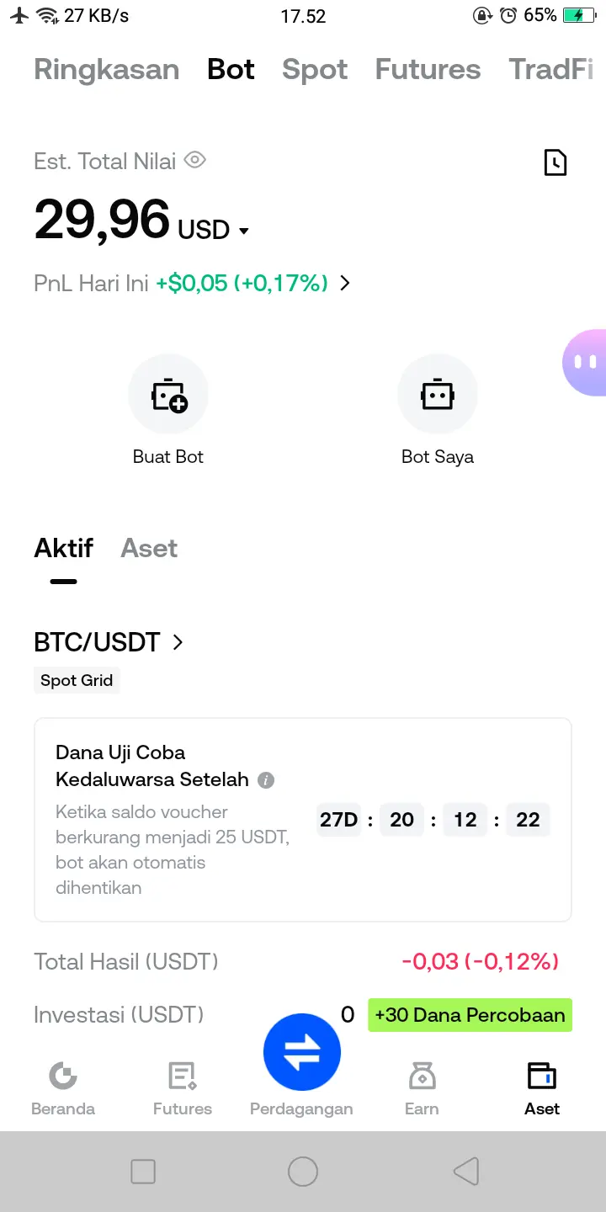The height and width of the screenshot is (1212, 606).
Task: Hide total value with eye icon
Action: click(x=195, y=160)
